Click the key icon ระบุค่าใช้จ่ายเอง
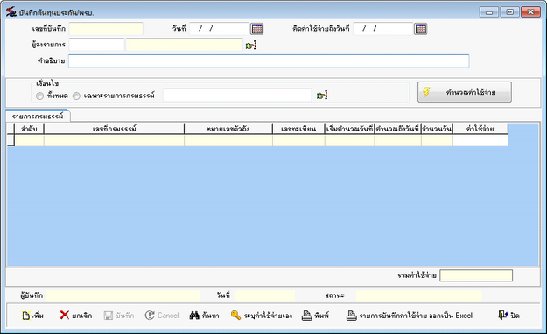This screenshot has width=547, height=334. coord(235,315)
